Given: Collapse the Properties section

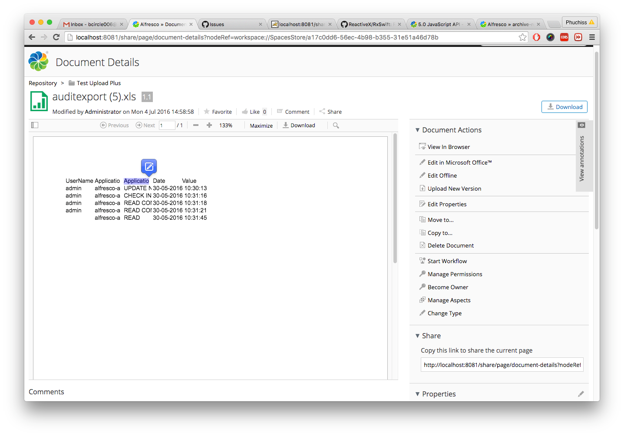Looking at the screenshot, I should pyautogui.click(x=436, y=394).
